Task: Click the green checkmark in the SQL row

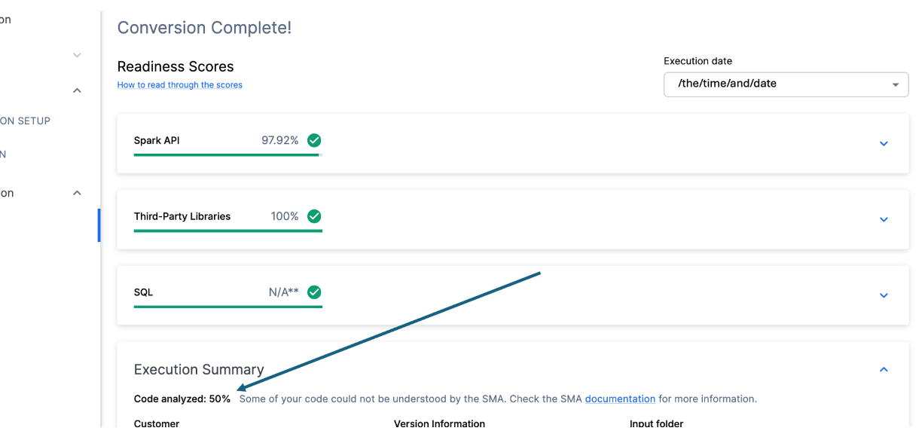Action: [x=314, y=292]
